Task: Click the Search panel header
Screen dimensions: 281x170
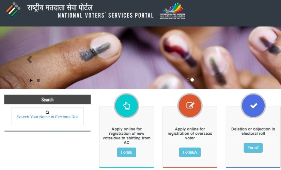Action: (x=47, y=100)
